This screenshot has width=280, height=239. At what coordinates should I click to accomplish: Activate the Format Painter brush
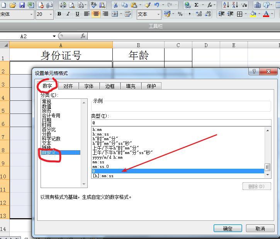coord(148,5)
